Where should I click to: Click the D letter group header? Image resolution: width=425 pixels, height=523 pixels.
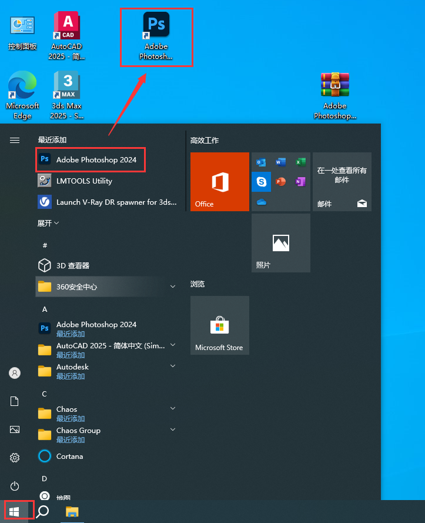tap(44, 479)
